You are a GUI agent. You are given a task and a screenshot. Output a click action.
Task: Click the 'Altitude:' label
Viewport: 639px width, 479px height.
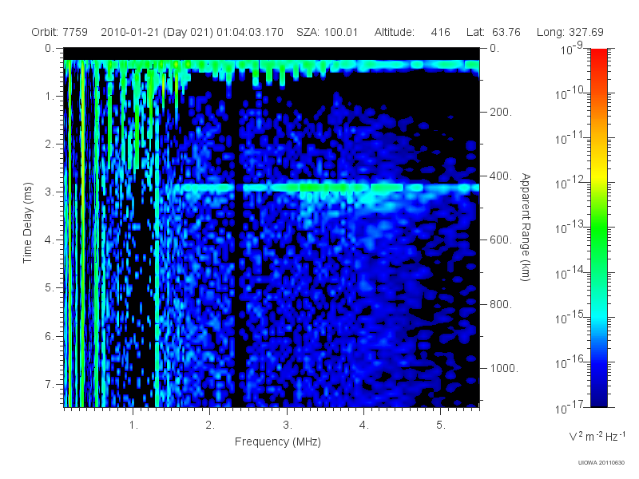(x=395, y=32)
